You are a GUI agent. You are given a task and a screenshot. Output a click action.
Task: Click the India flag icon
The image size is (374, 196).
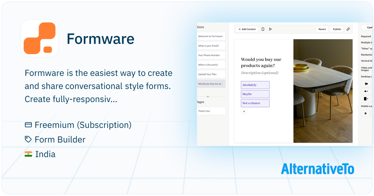[28, 154]
